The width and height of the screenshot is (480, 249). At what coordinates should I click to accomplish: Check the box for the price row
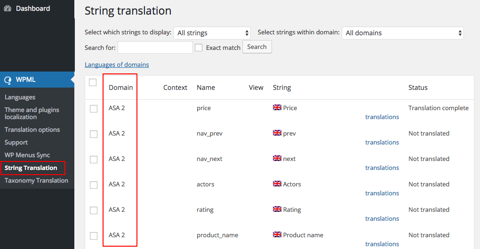point(94,109)
